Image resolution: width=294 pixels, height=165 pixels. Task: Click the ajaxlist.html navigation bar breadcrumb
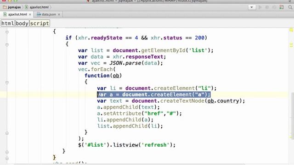37,7
